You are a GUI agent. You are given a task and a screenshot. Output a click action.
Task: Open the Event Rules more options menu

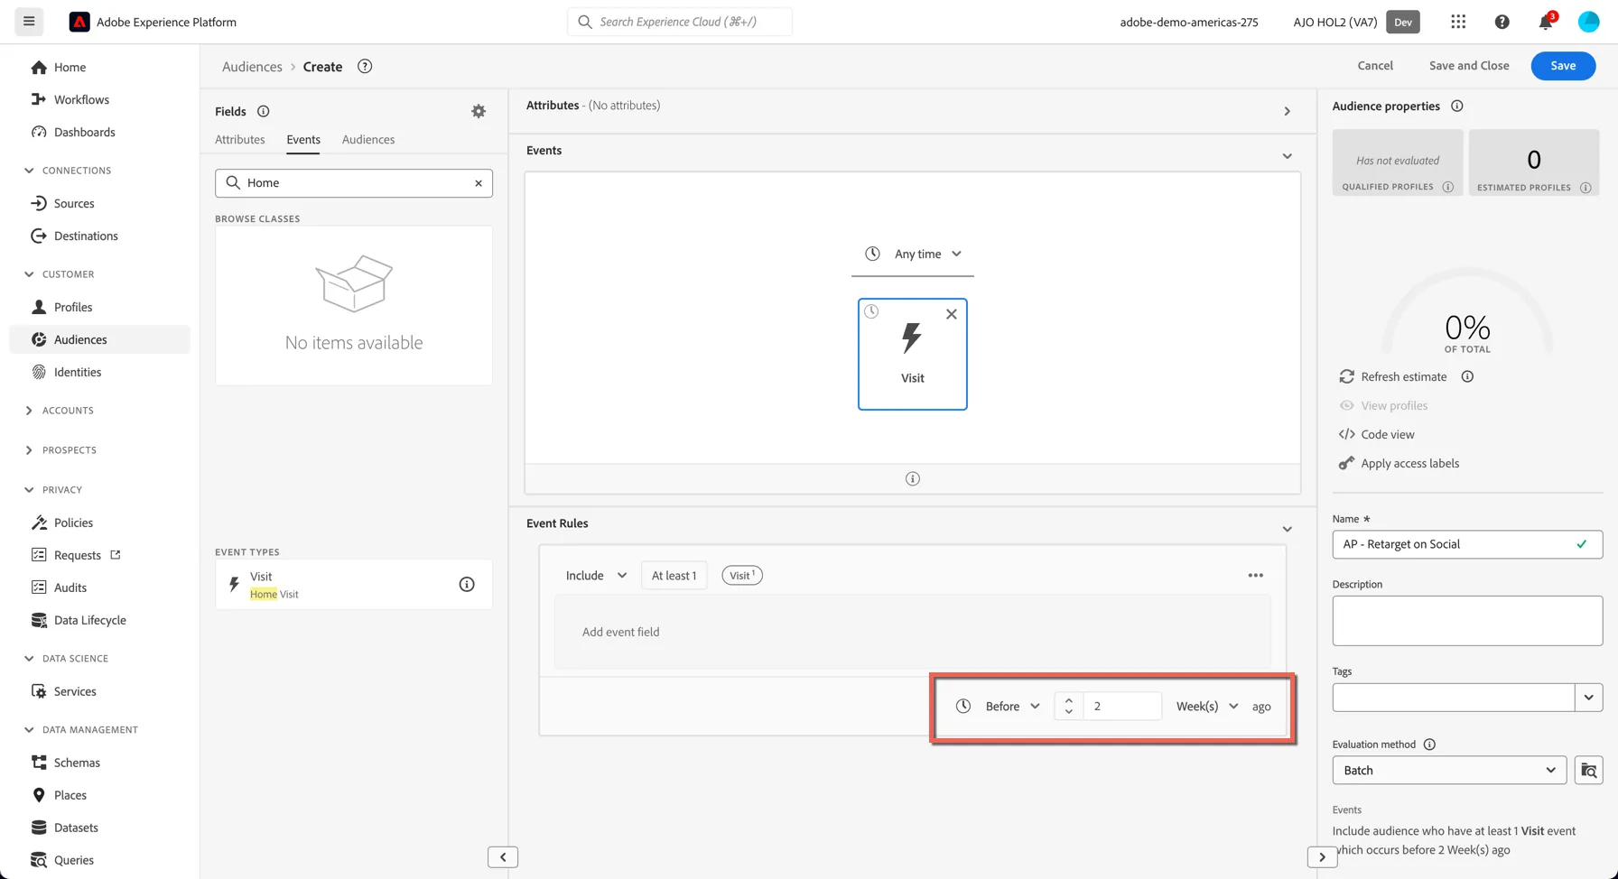pyautogui.click(x=1255, y=576)
